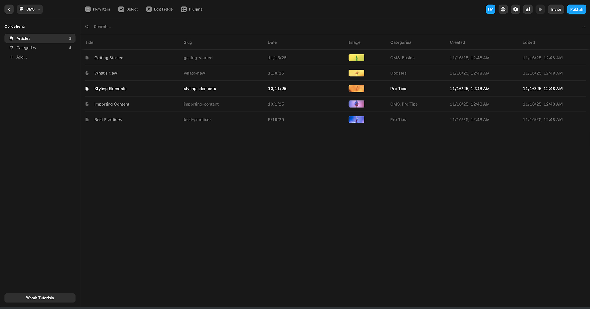The height and width of the screenshot is (309, 590).
Task: Switch to the Categories collection
Action: pos(26,47)
